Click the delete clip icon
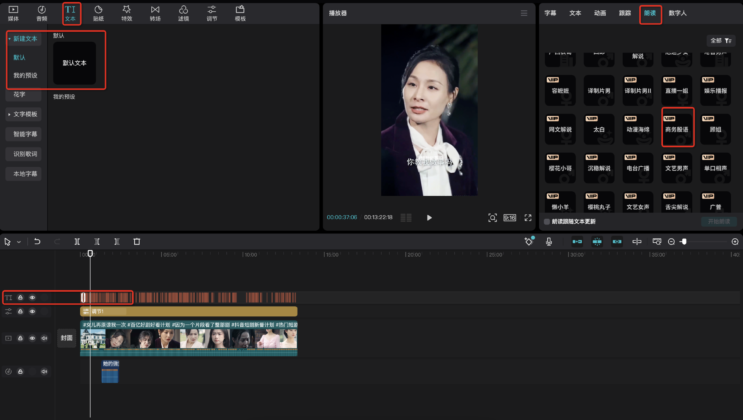 (x=137, y=241)
